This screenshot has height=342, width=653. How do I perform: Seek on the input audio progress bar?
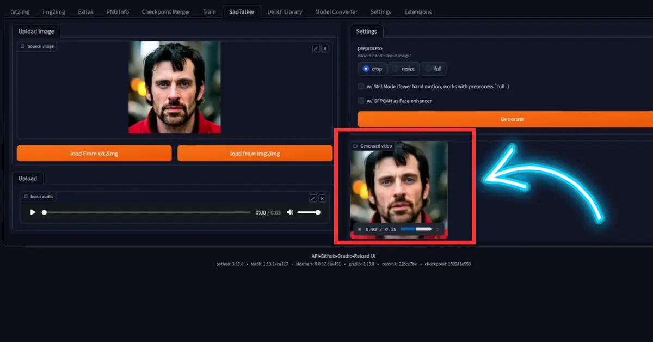click(x=146, y=212)
